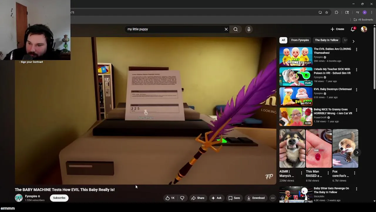Open This Man RAISED a short thumbnail
Viewport: 376px width, 212px height.
coord(319,148)
